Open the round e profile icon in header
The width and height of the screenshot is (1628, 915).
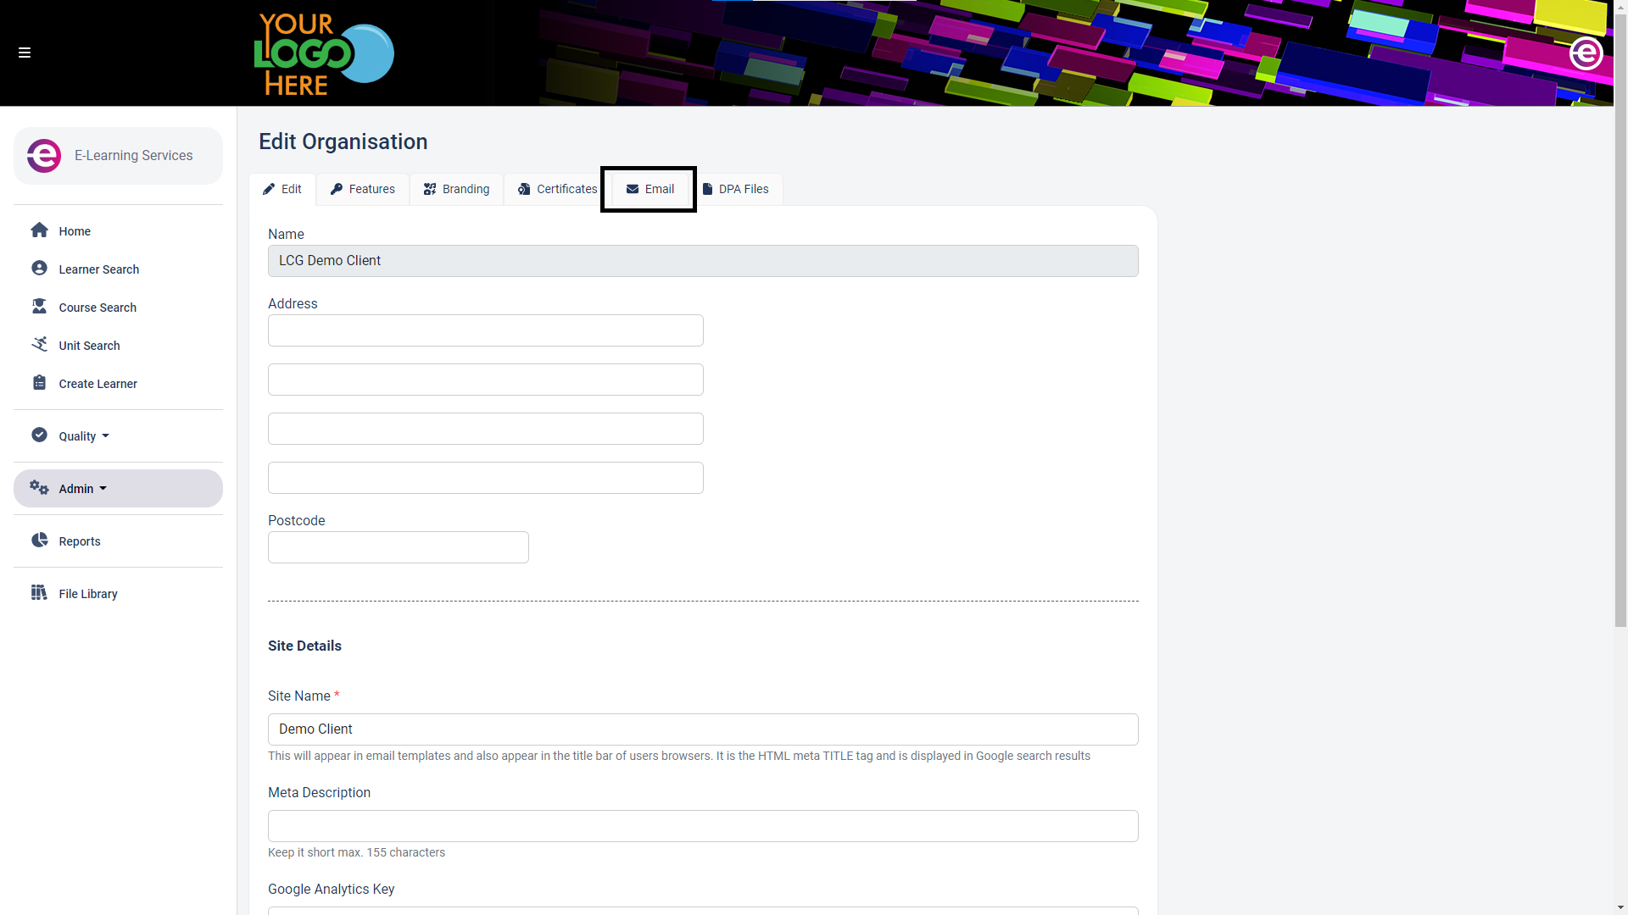coord(1586,53)
